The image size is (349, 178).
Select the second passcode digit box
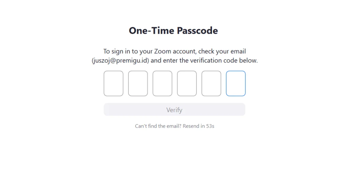click(138, 83)
